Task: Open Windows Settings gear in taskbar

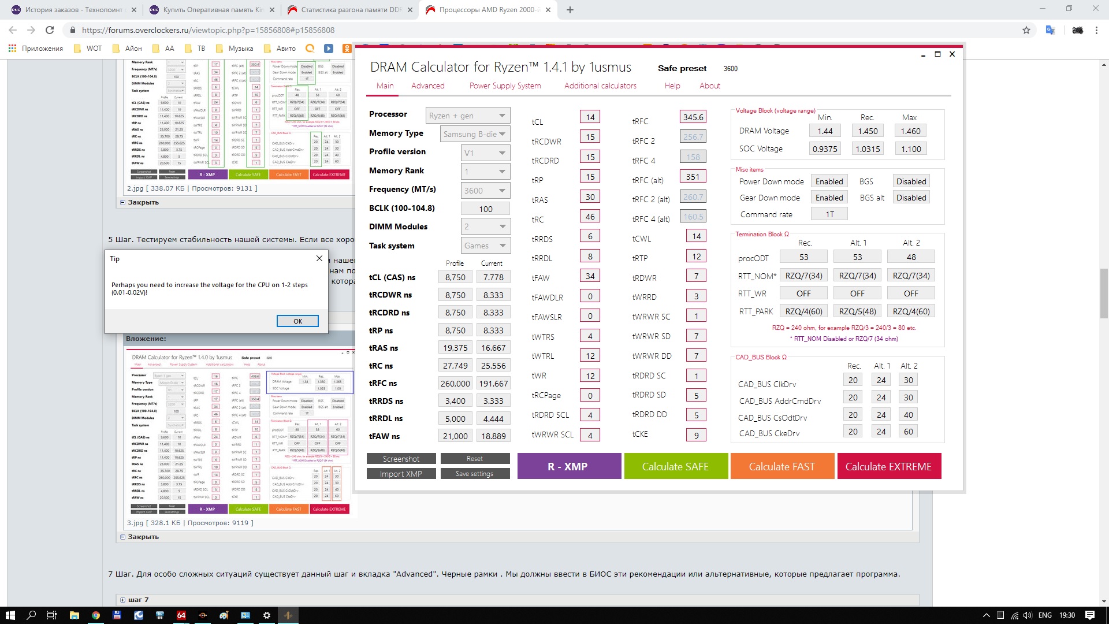Action: click(267, 615)
